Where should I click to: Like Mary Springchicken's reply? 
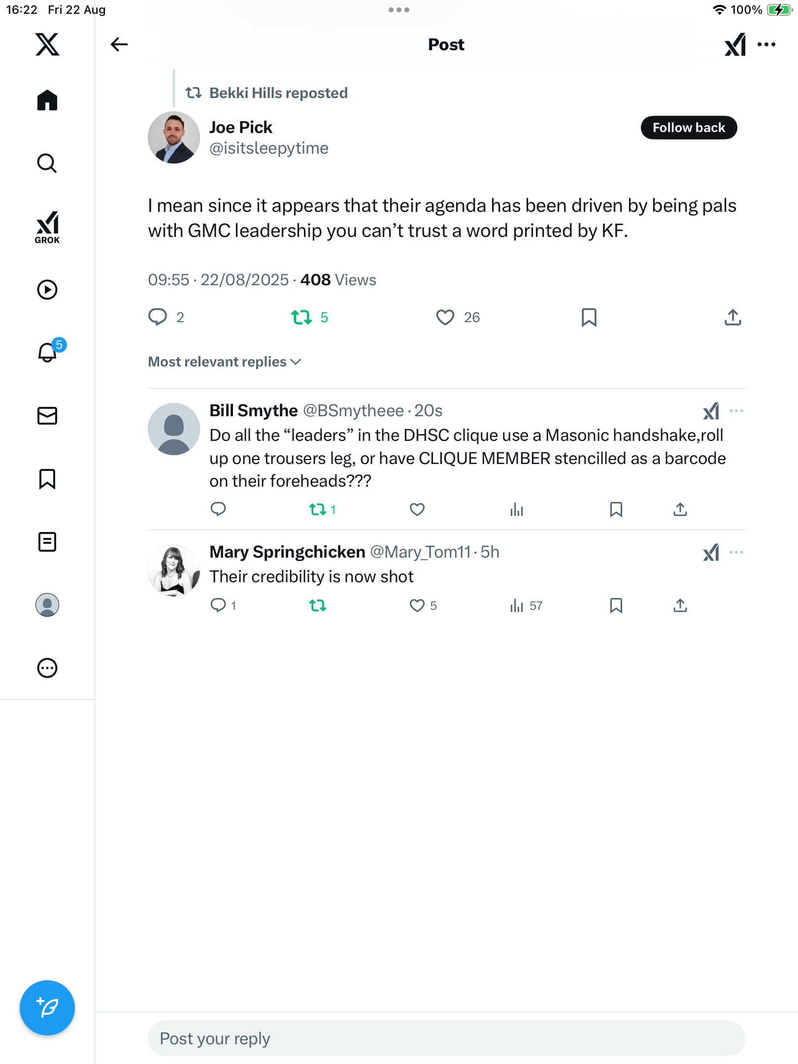click(x=417, y=605)
